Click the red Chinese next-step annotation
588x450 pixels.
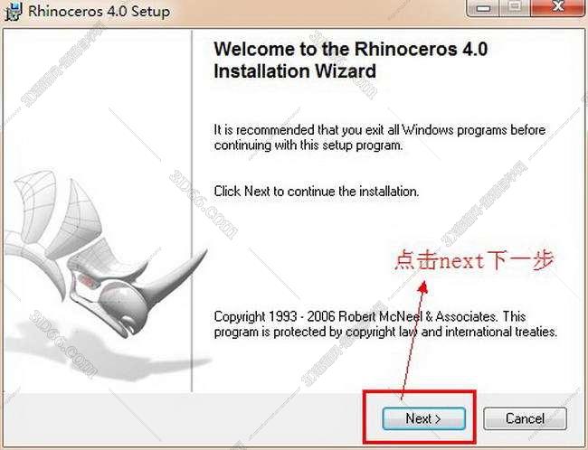[x=474, y=260]
